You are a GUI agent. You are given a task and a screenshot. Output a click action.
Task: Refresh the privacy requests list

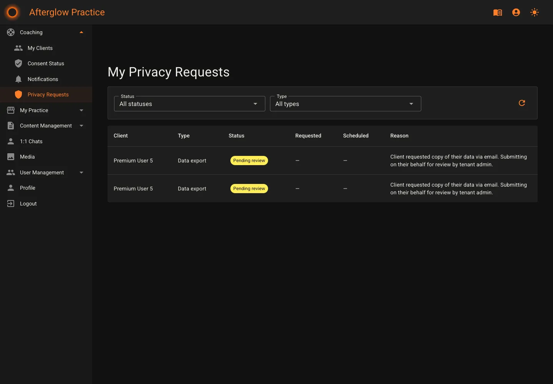[x=522, y=103]
